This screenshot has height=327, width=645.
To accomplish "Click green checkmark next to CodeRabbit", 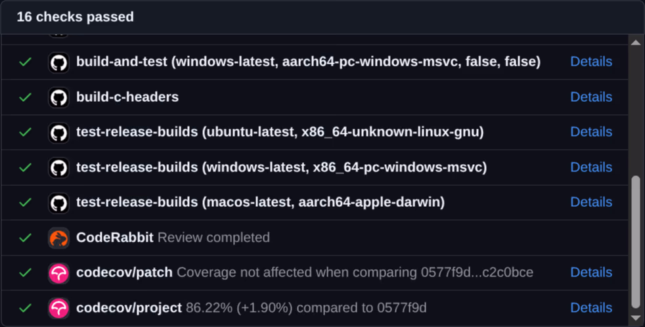I will point(25,238).
